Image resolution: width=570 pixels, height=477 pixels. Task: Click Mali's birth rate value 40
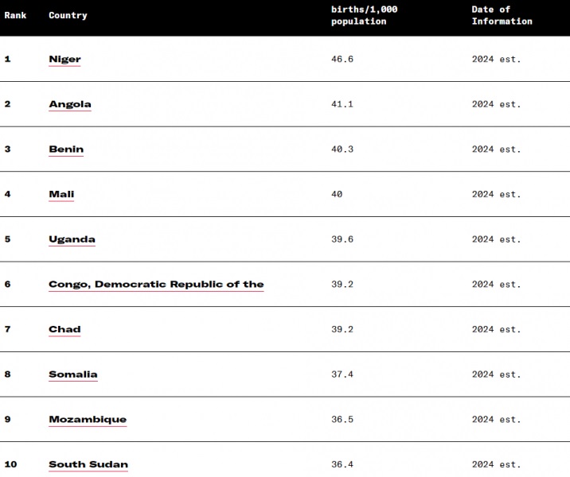[337, 194]
